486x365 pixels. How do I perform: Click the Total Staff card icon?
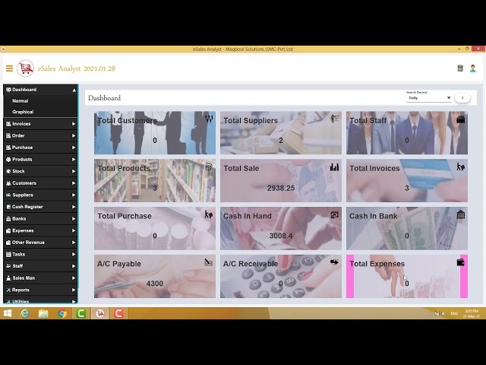pos(461,119)
